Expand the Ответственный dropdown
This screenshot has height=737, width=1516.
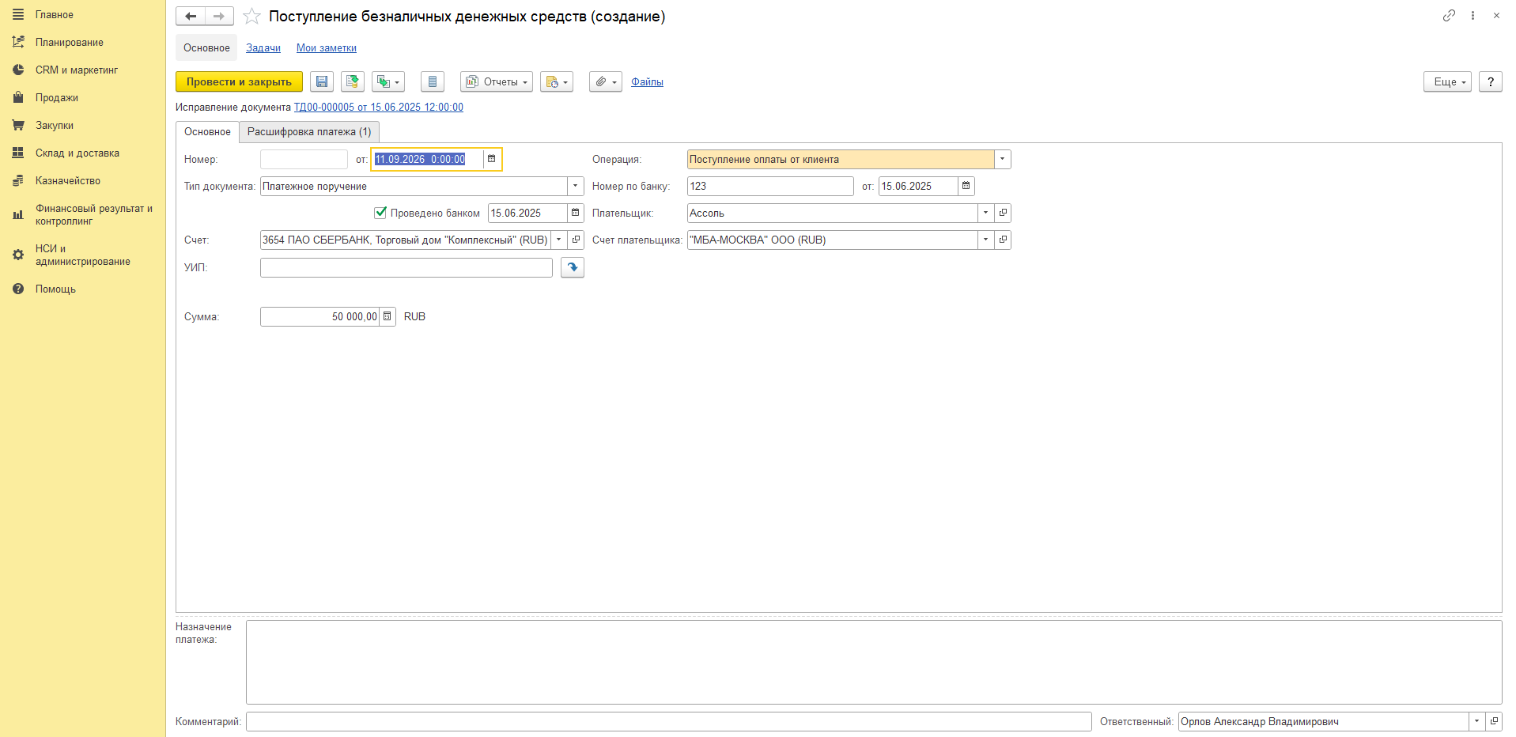pyautogui.click(x=1476, y=721)
